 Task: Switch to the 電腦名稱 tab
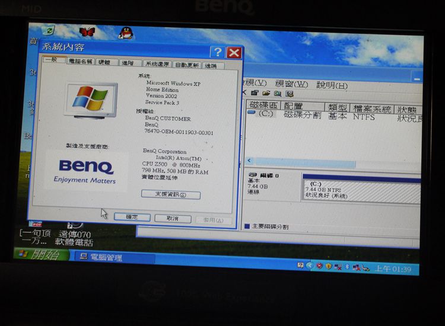pos(81,61)
